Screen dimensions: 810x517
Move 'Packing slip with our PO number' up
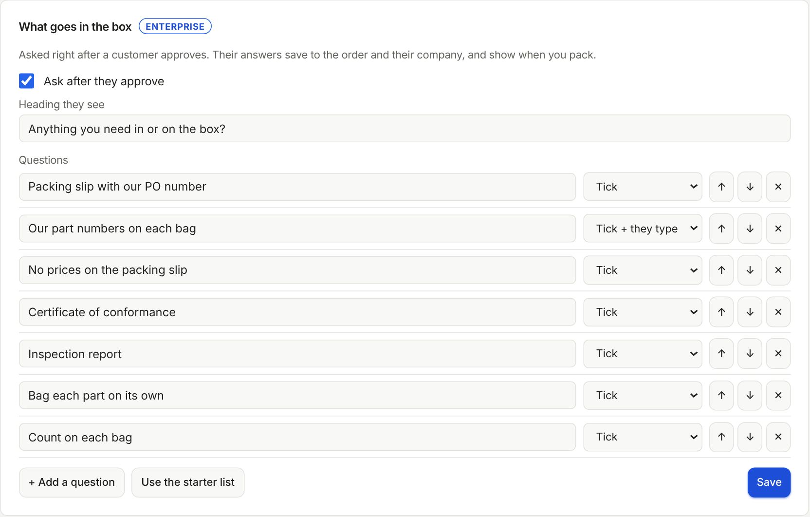(x=721, y=187)
